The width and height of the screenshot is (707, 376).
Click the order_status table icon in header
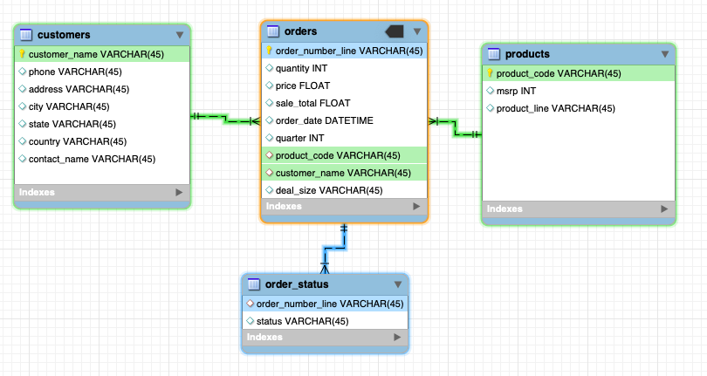coord(254,284)
